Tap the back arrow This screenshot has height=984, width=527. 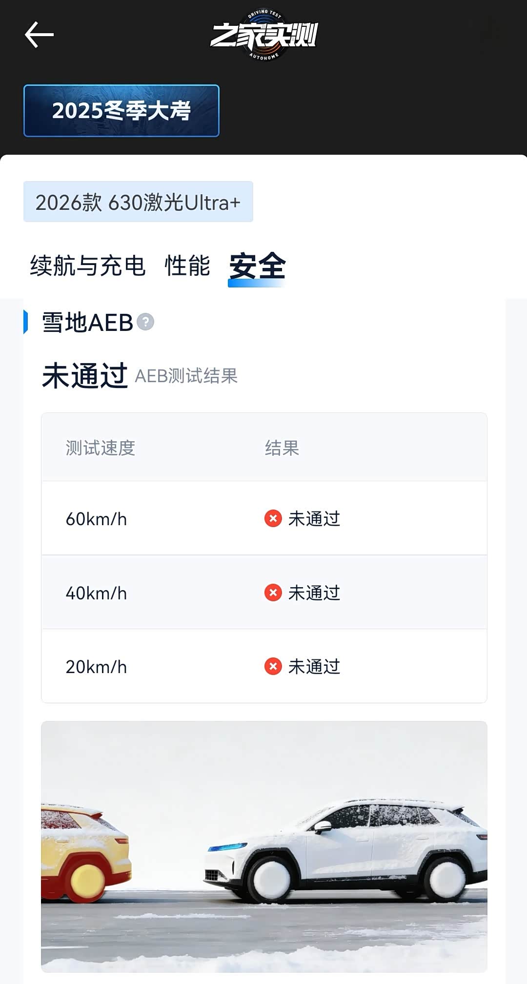click(39, 35)
